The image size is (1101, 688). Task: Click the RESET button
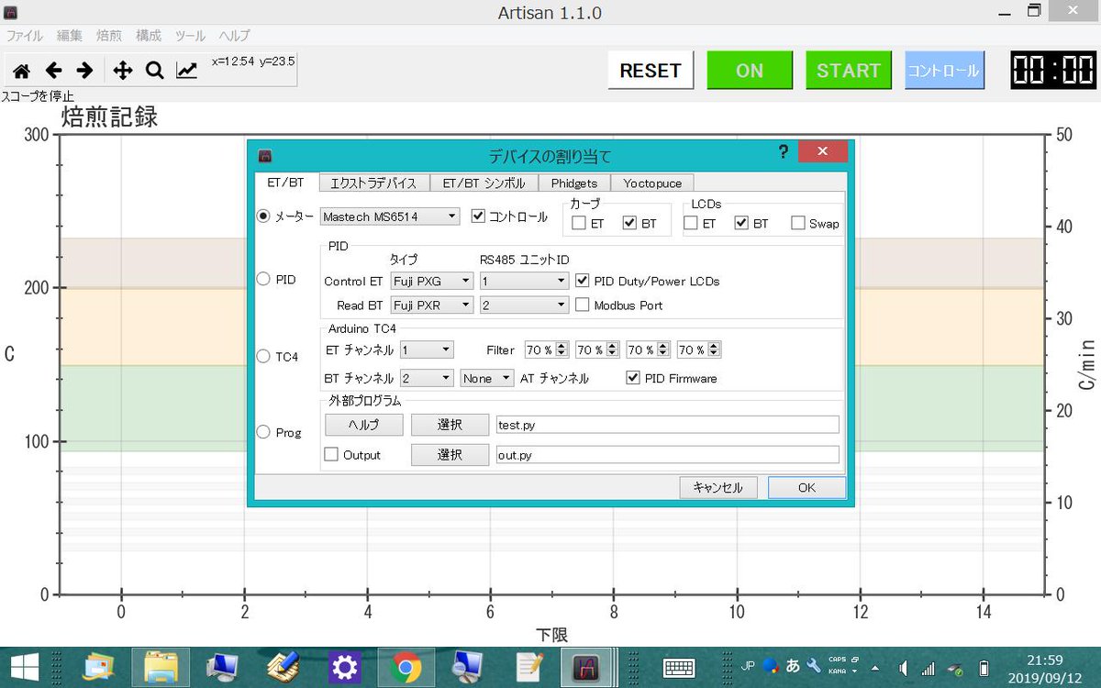click(x=651, y=71)
